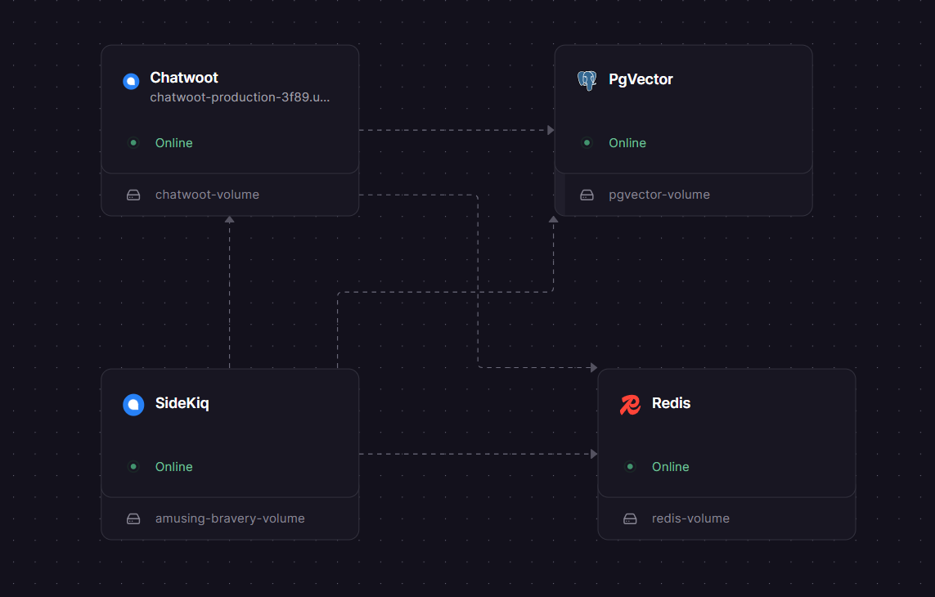Image resolution: width=935 pixels, height=597 pixels.
Task: Toggle the Redis Online status indicator
Action: pos(630,466)
